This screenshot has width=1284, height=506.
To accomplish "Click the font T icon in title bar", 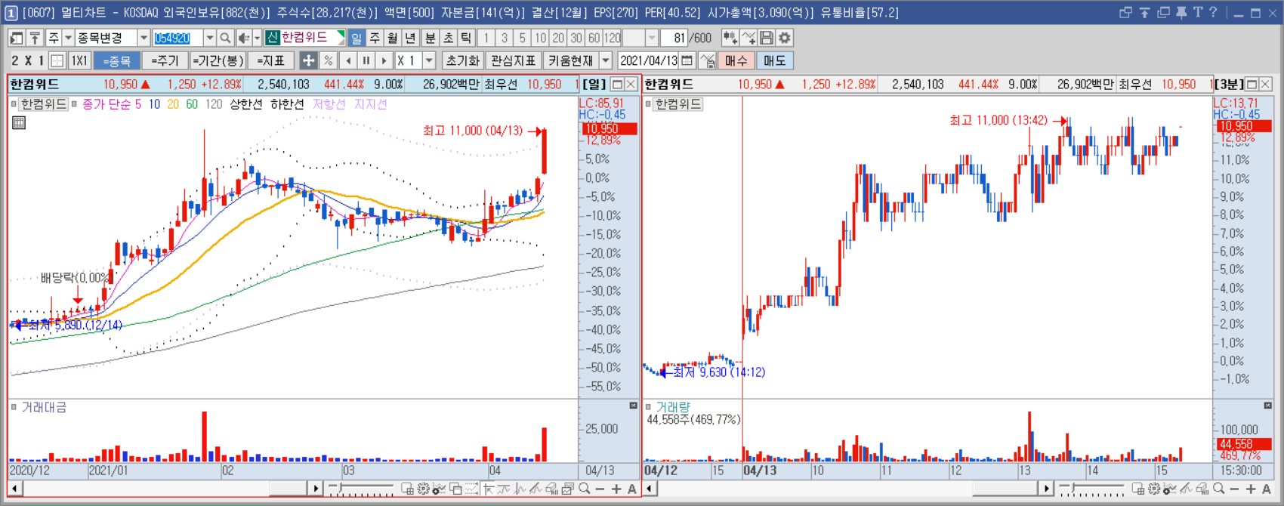I will click(1197, 13).
